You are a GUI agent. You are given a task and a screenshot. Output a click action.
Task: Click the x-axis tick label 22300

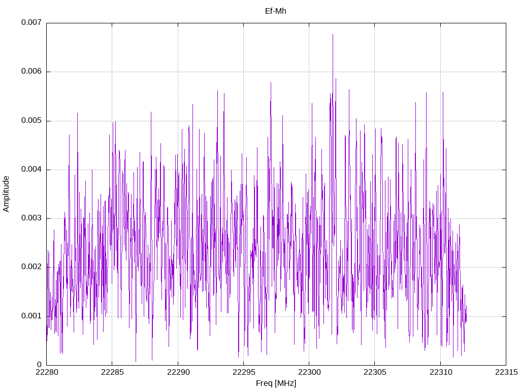(309, 372)
